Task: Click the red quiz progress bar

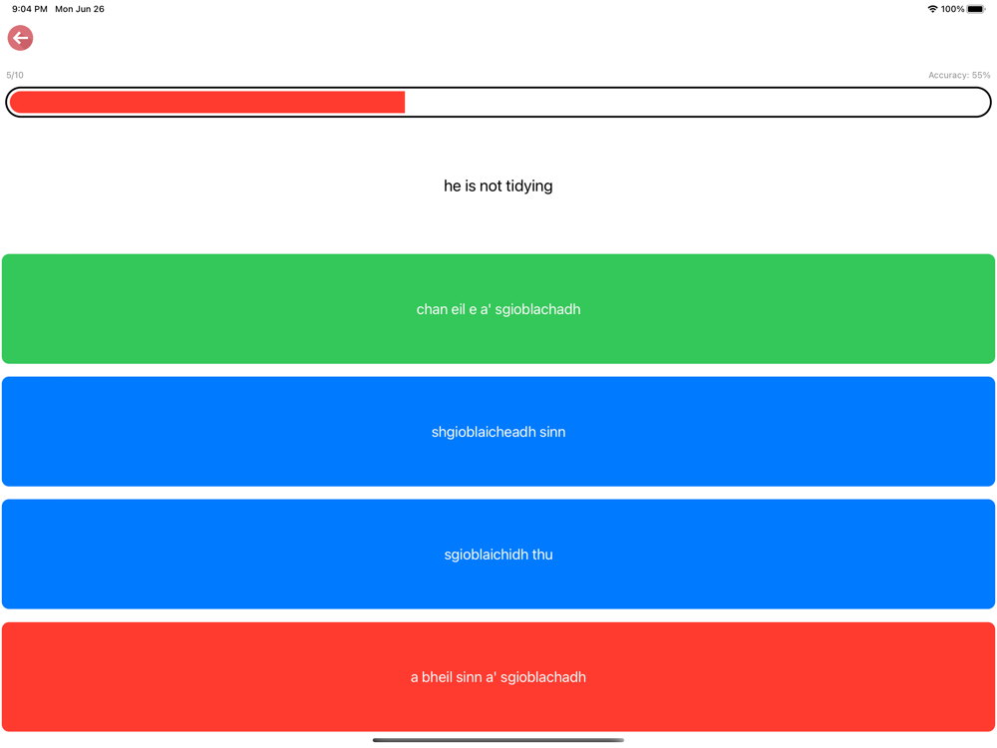Action: coord(498,103)
